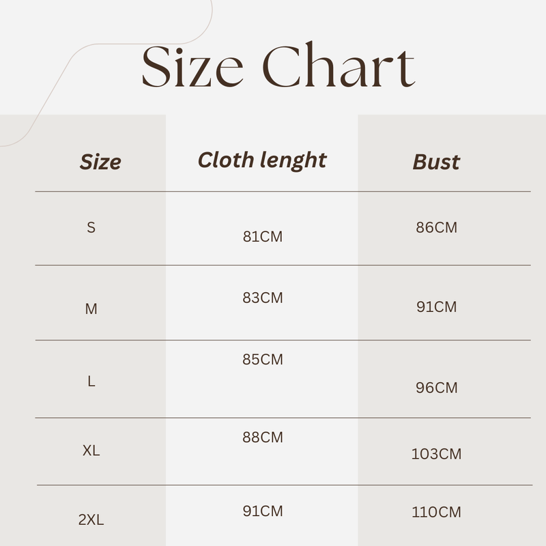
Task: Click the 91CM cloth length for 2XL
Action: click(263, 511)
